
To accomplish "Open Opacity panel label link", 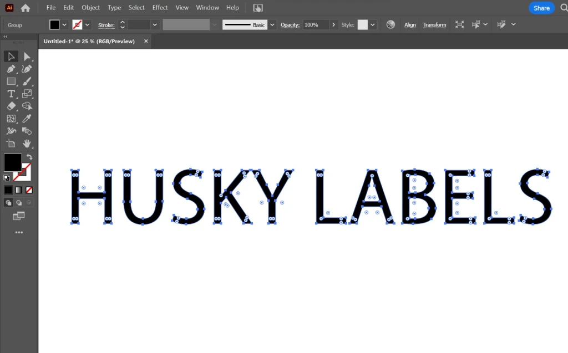I will [290, 24].
